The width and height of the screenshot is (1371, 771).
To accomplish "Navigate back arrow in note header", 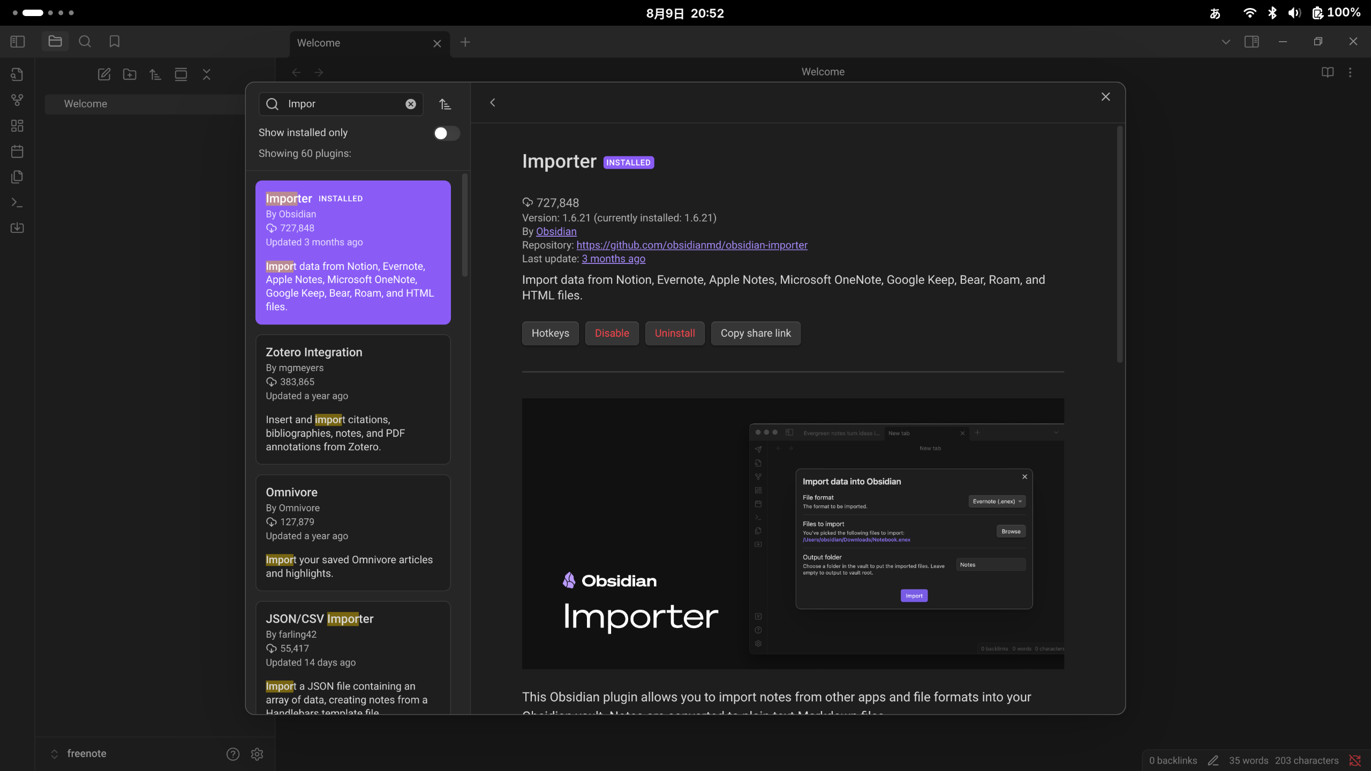I will tap(296, 72).
